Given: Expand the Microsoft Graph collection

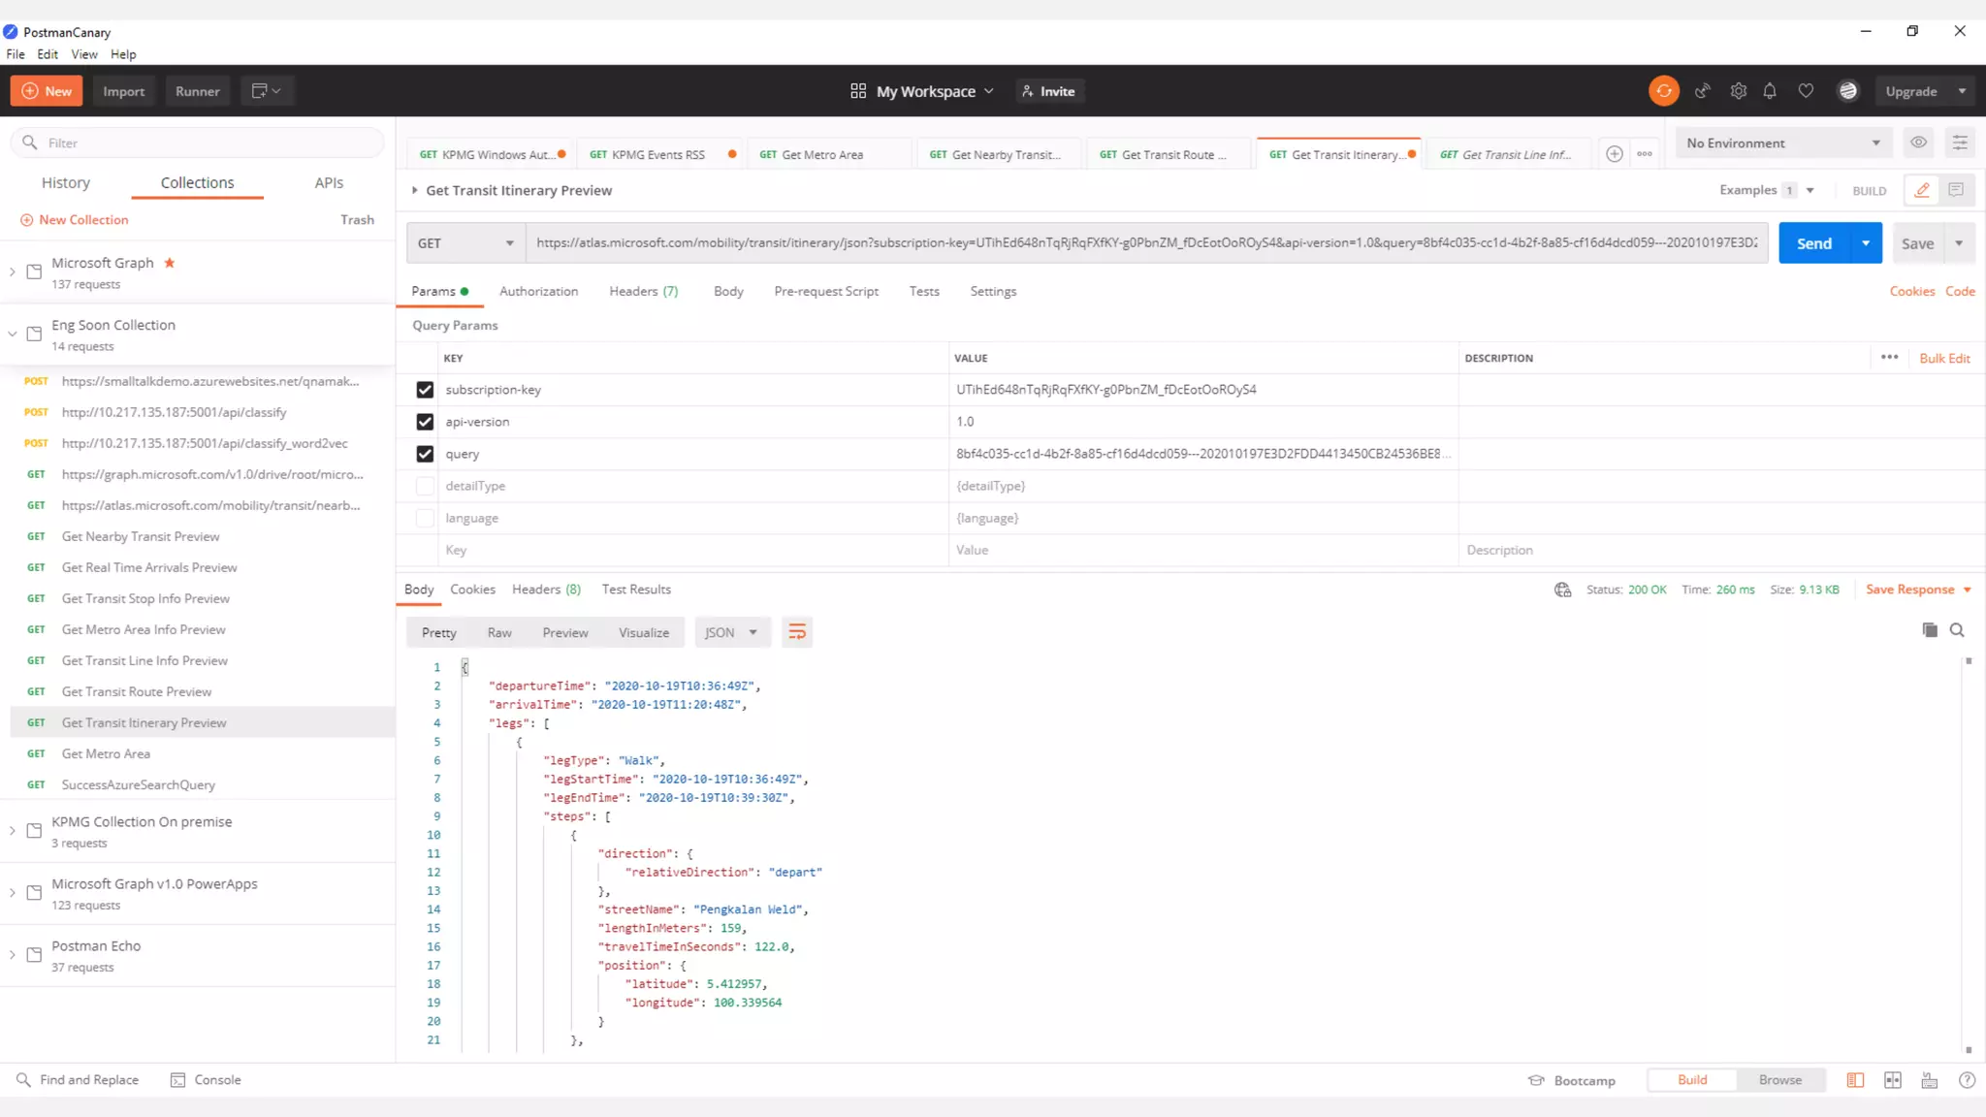Looking at the screenshot, I should tap(13, 272).
